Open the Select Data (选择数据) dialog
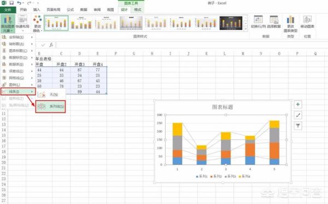The image size is (328, 204). 274,22
